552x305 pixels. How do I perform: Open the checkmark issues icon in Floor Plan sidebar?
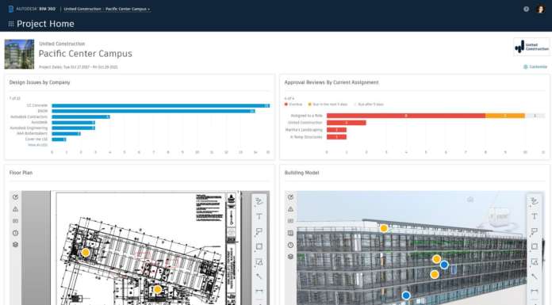[16, 197]
